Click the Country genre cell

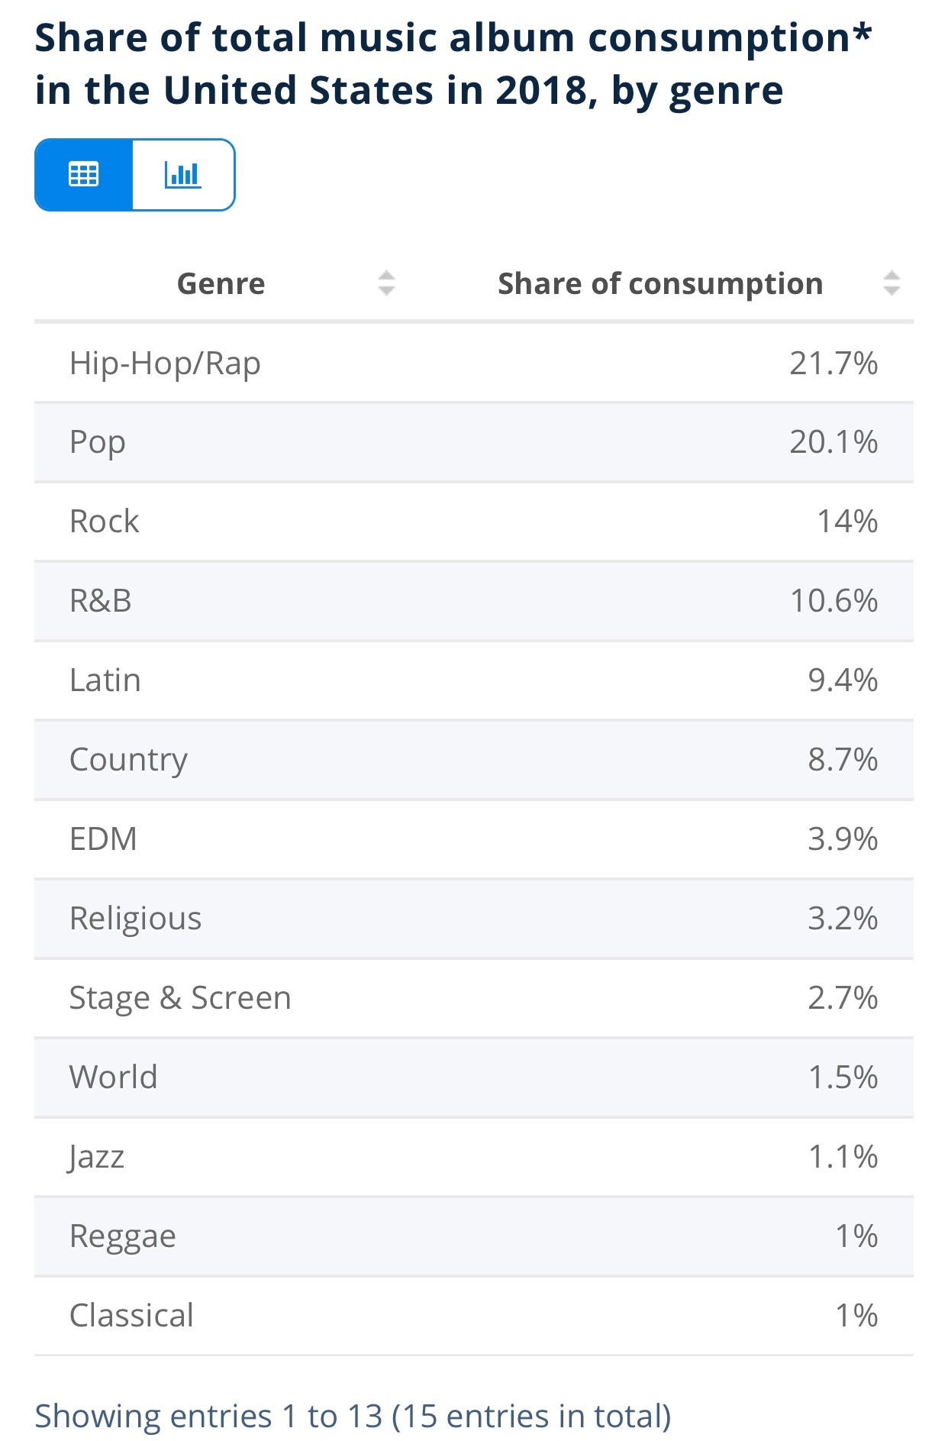(128, 760)
